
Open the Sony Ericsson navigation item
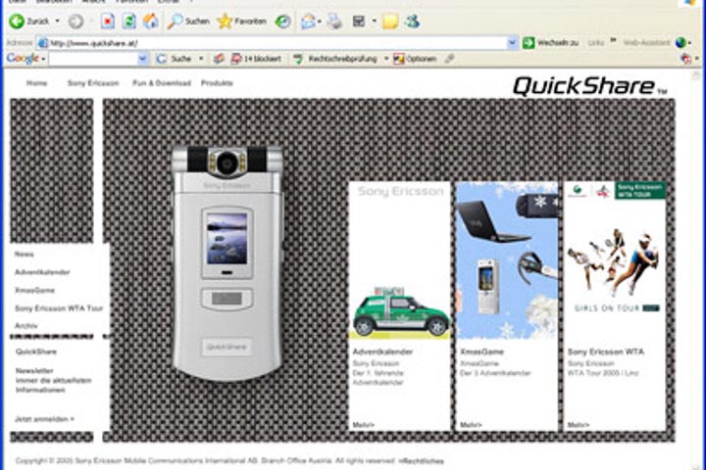[93, 83]
